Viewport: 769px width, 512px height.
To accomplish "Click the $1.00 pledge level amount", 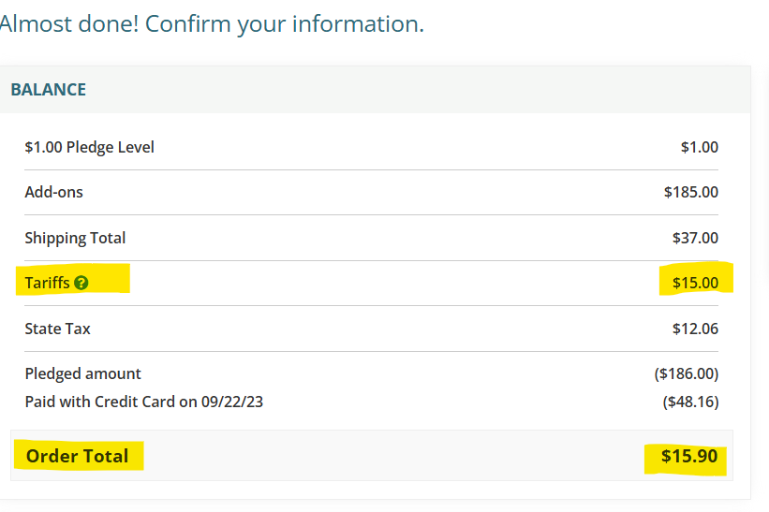I will click(699, 147).
